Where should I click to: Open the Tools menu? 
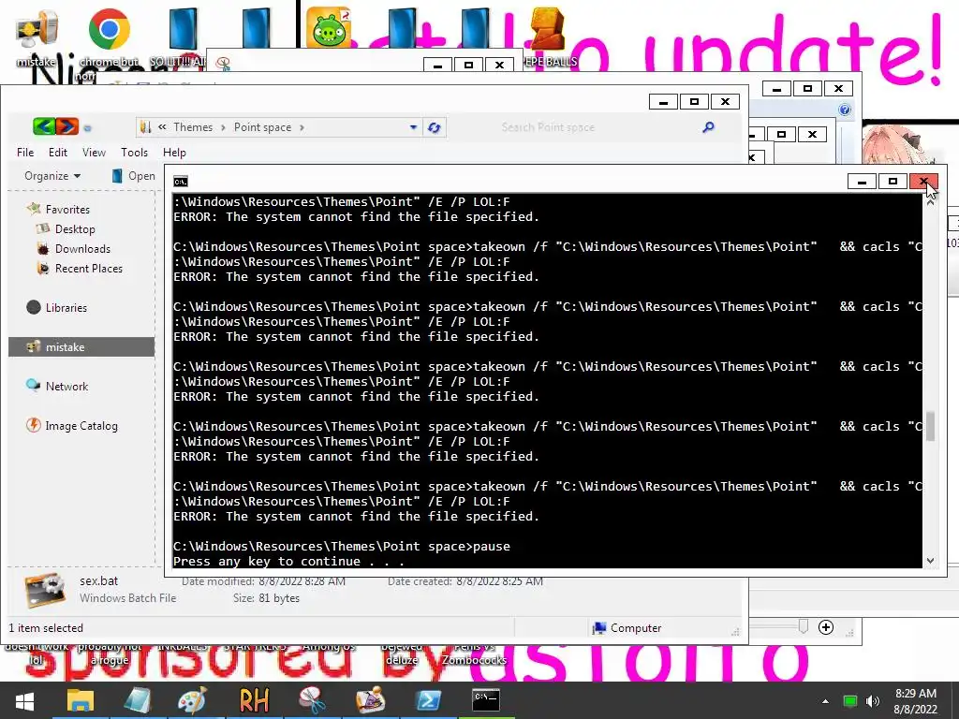click(134, 153)
